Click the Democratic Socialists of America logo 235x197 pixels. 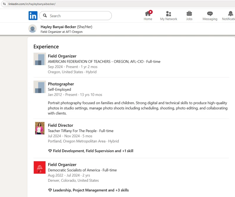(40, 167)
